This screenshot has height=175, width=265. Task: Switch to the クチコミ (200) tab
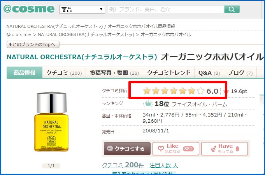(64, 73)
